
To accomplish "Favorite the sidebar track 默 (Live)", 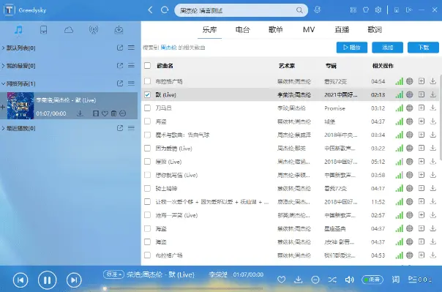I will [105, 113].
